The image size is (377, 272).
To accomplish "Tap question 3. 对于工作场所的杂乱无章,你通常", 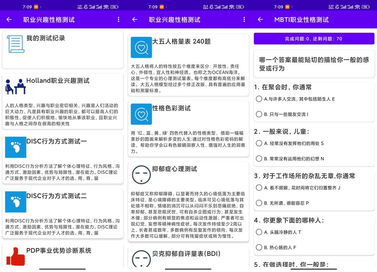I will (x=304, y=176).
